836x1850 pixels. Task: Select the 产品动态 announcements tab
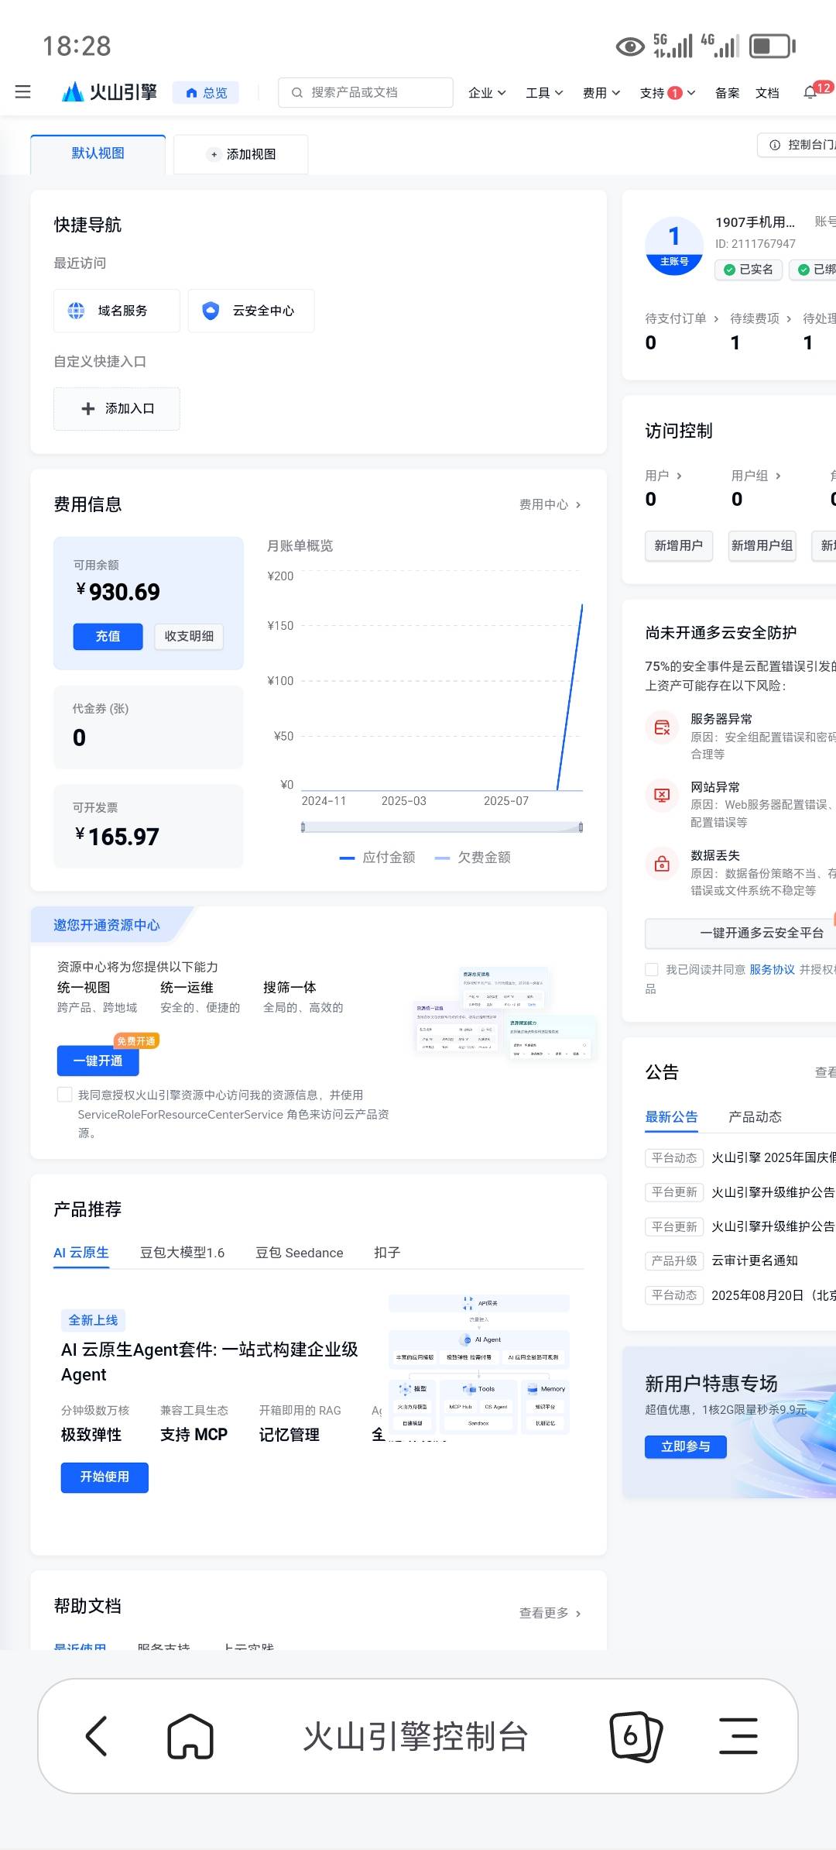pos(755,1116)
